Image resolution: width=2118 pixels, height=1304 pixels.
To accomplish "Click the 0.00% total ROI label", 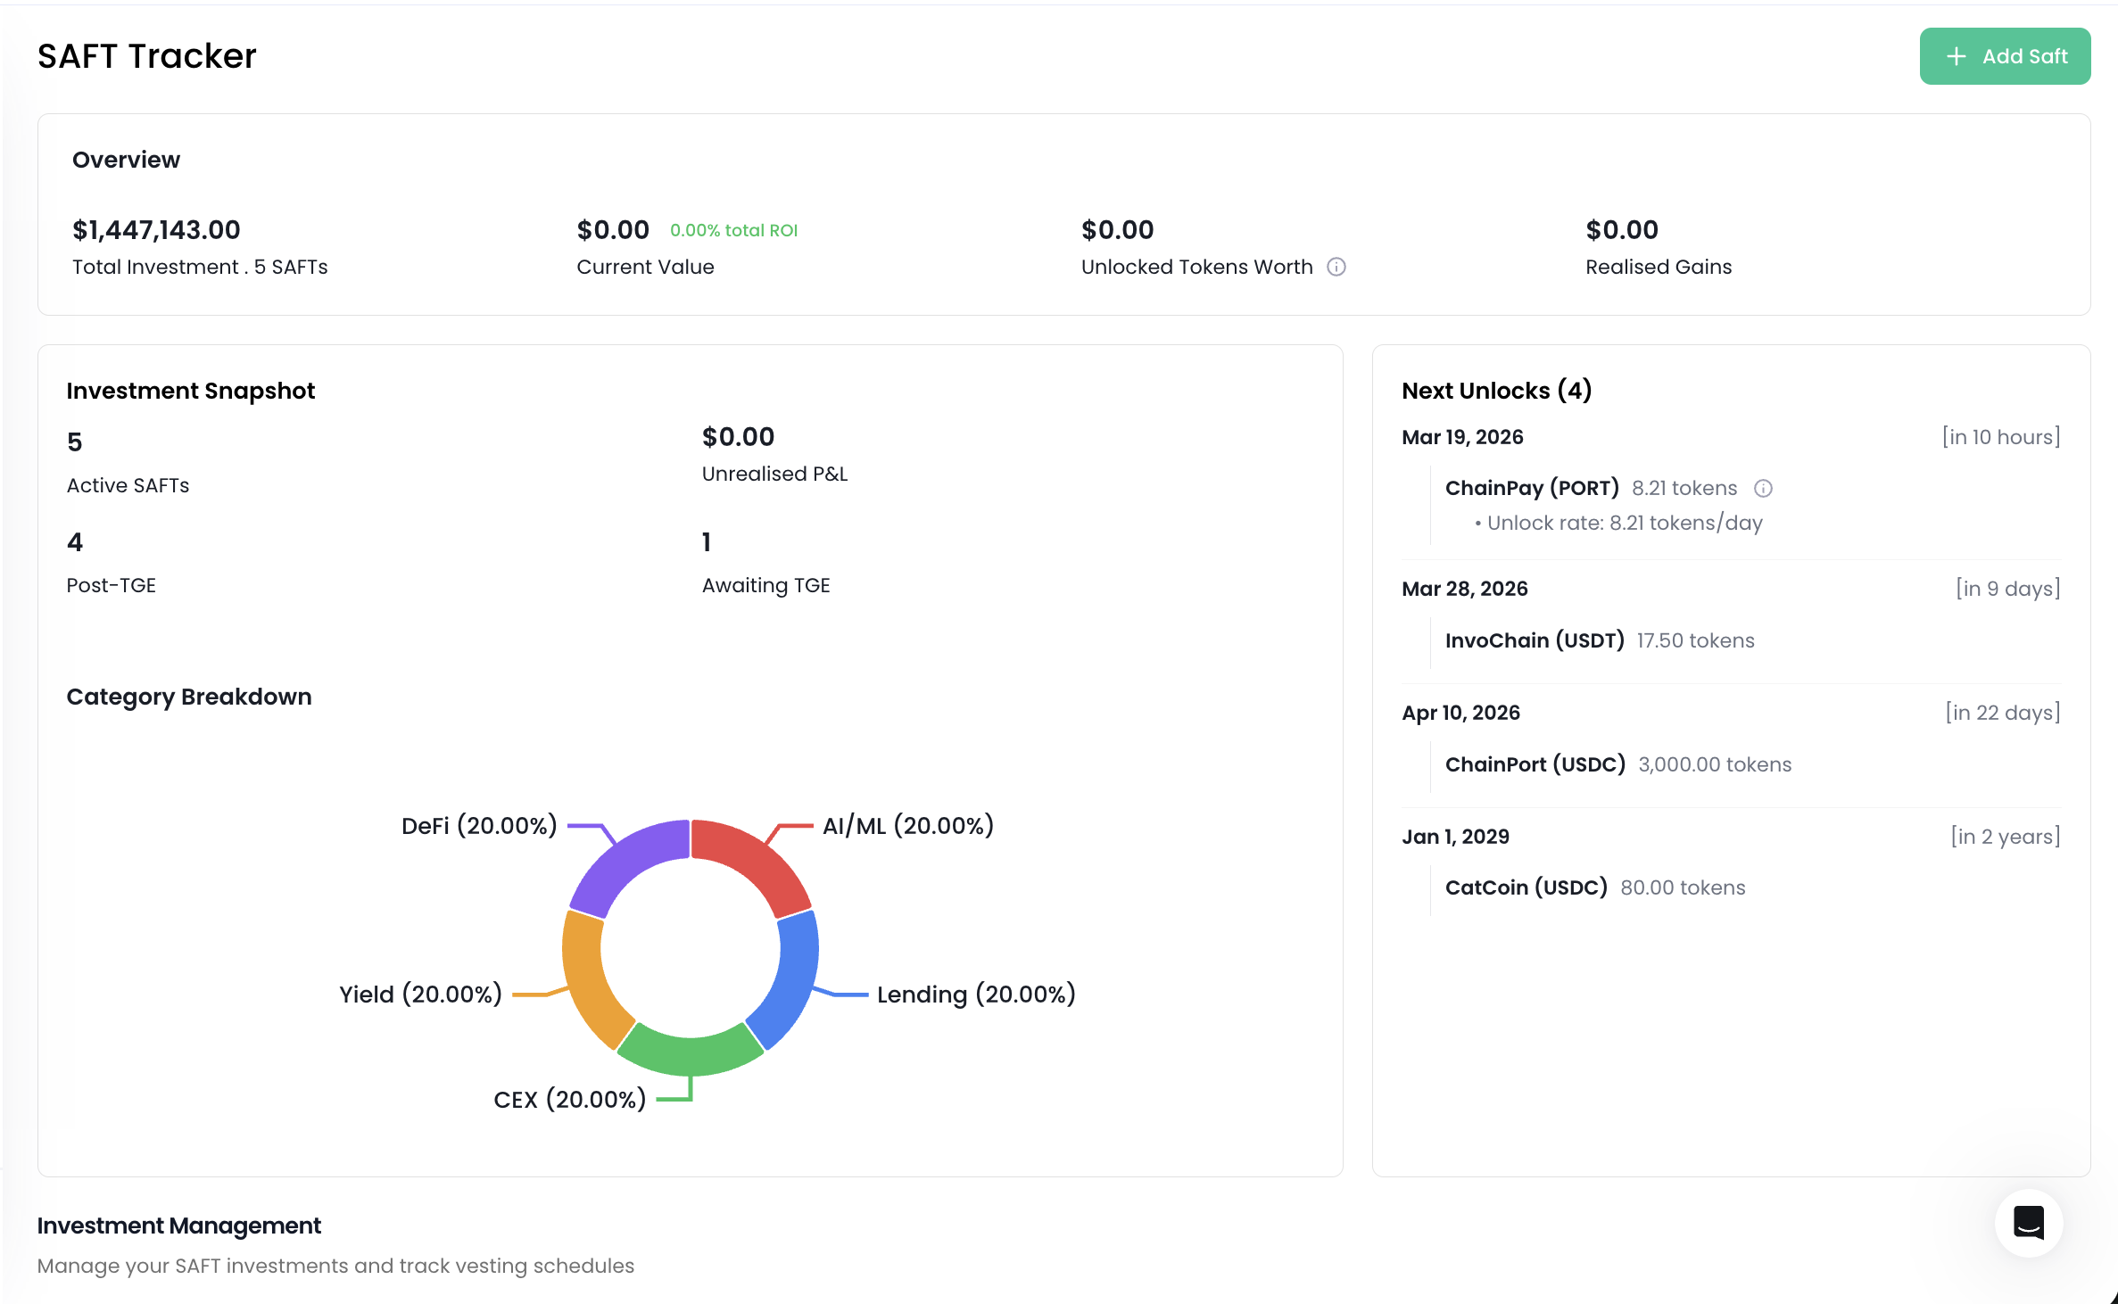I will pyautogui.click(x=733, y=230).
